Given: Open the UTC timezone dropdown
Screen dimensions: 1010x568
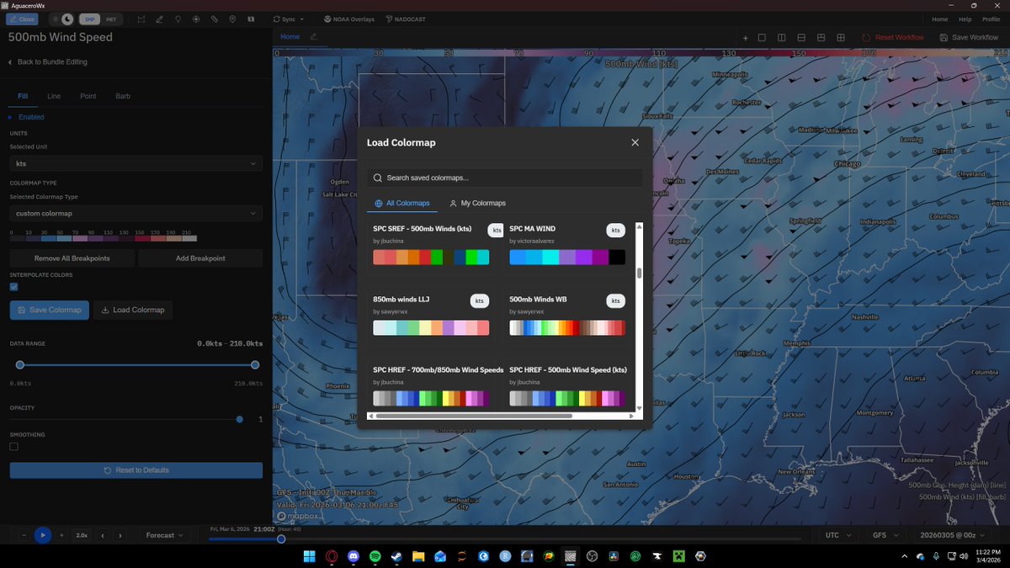Looking at the screenshot, I should click(x=837, y=535).
